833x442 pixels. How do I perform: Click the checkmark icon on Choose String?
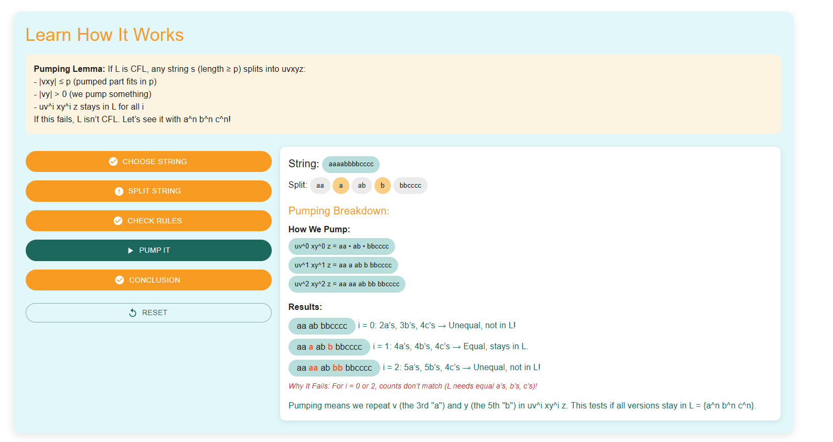point(113,161)
